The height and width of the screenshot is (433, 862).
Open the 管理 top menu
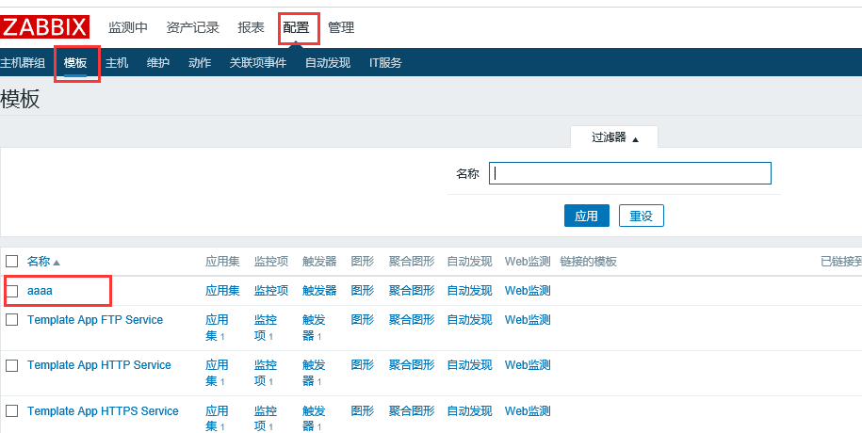[x=341, y=27]
